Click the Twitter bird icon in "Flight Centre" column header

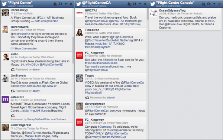coord(4,4)
